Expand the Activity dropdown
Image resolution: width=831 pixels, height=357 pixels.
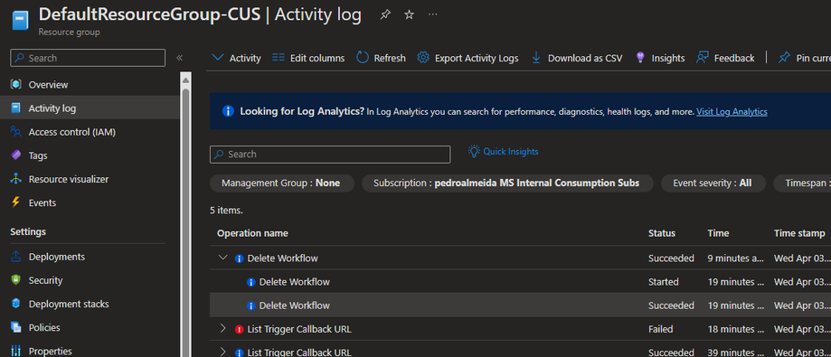click(x=236, y=58)
